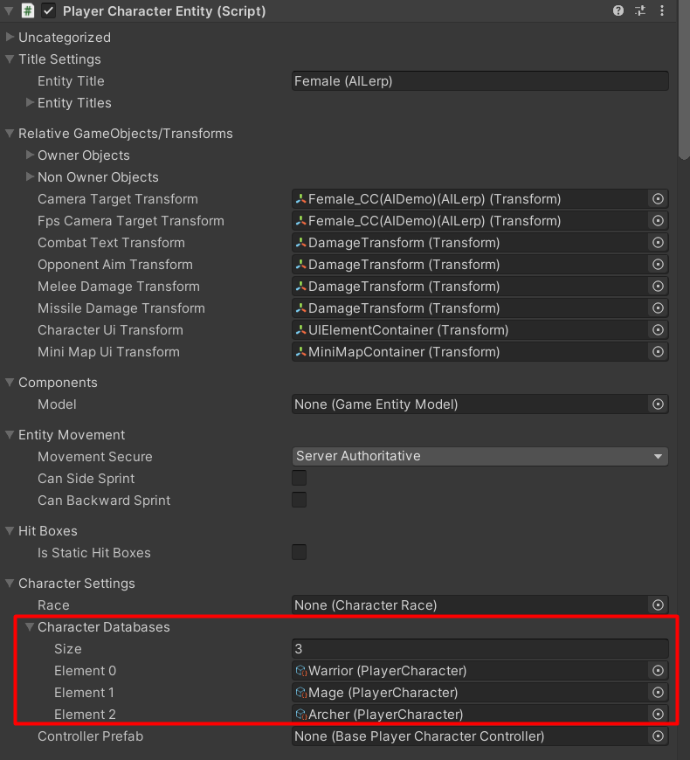Select the Mage PlayerCharacter reference field
The image size is (690, 760).
tap(472, 692)
